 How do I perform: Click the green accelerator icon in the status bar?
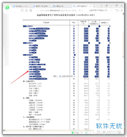[x=72, y=133]
